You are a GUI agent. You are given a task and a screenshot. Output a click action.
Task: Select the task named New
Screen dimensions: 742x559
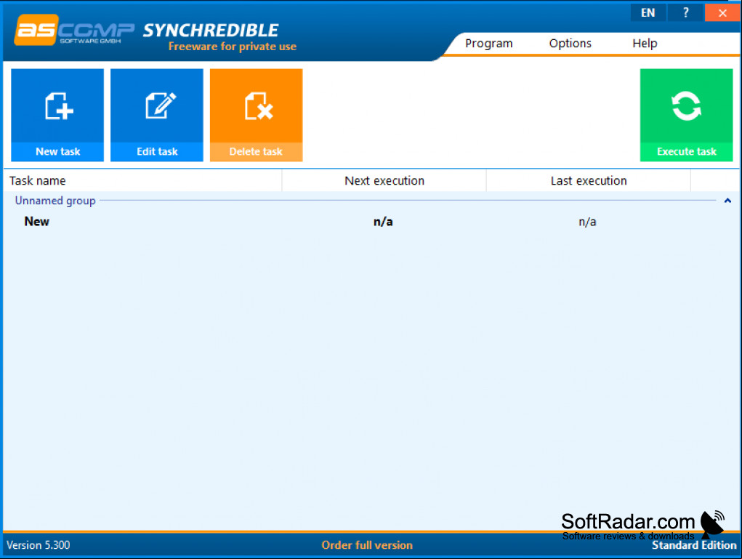[37, 222]
